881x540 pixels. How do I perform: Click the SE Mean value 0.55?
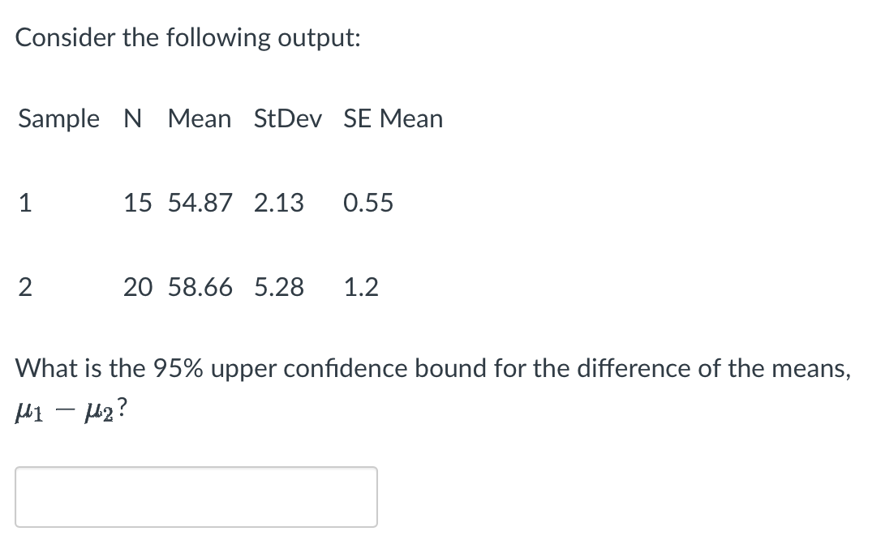368,204
